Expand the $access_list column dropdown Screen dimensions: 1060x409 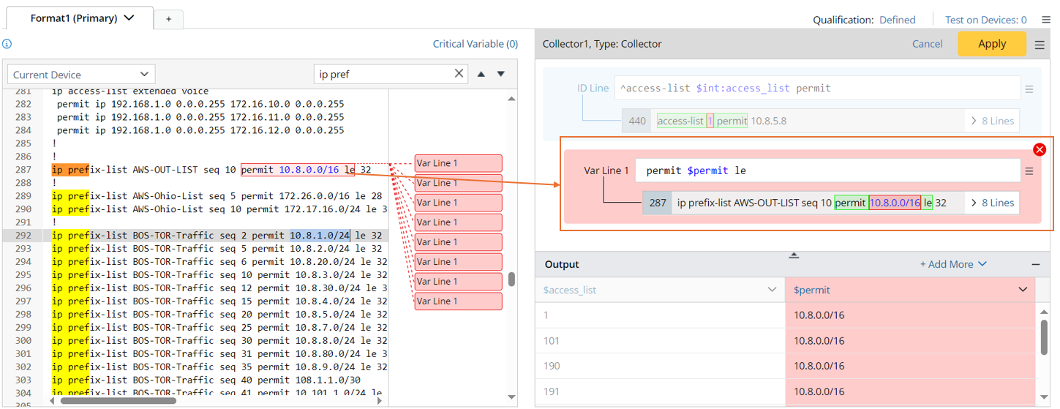pyautogui.click(x=772, y=290)
